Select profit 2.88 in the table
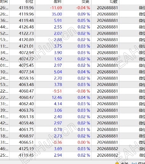The image size is (145, 164). (x=58, y=40)
